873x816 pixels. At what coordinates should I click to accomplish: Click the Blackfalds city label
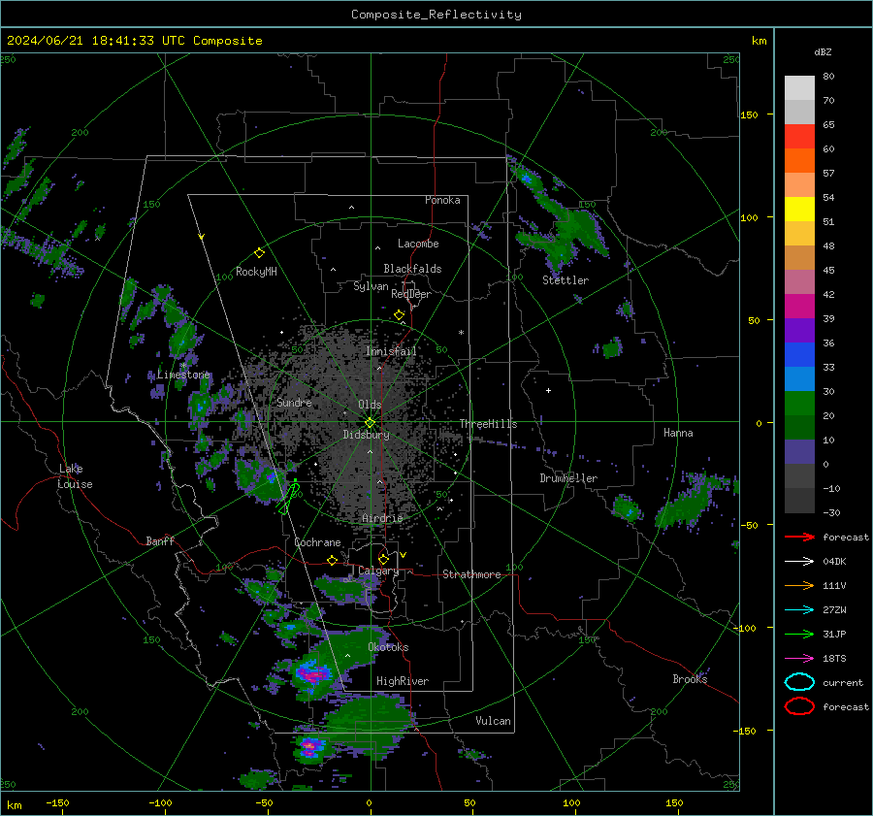point(412,269)
